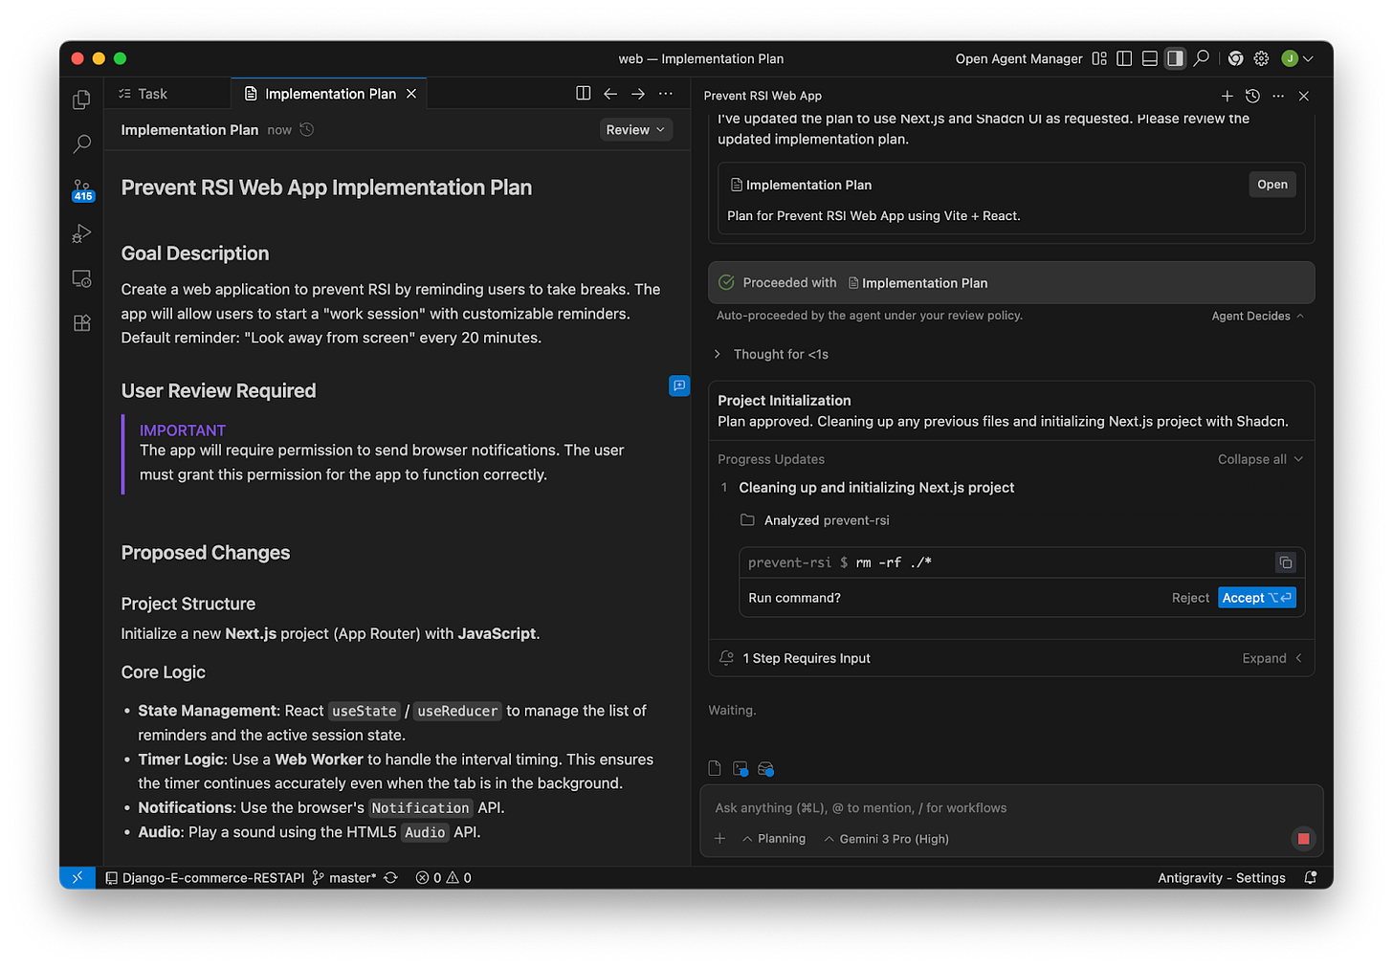Open agent panel more options ellipsis
Viewport: 1393px width, 968px height.
point(1278,96)
